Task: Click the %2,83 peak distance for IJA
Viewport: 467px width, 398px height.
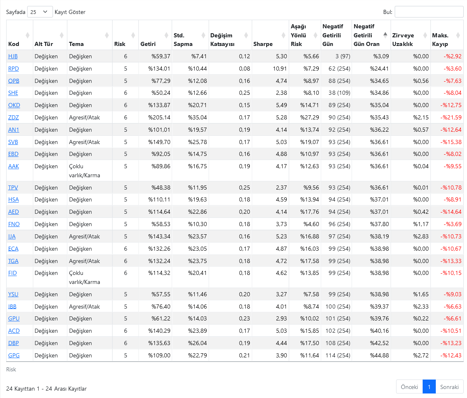Action: [421, 236]
